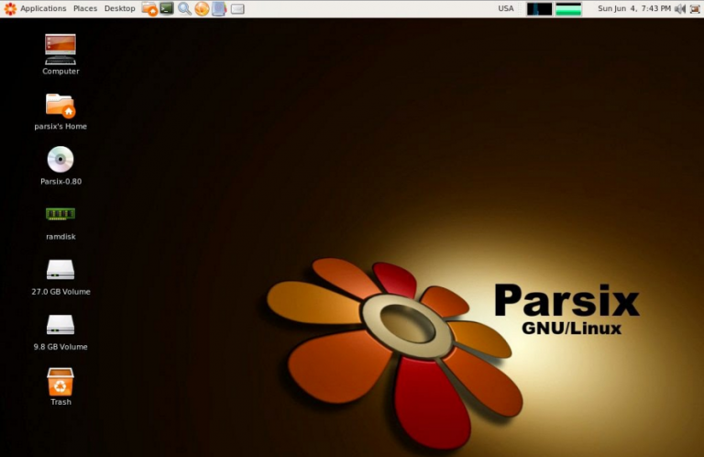Click the volume speaker icon
Viewport: 704px width, 457px height.
680,8
